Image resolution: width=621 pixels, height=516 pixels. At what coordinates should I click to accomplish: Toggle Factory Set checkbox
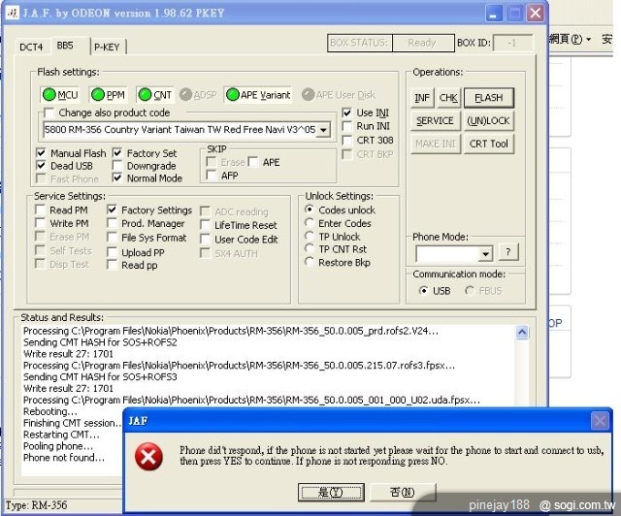[116, 153]
